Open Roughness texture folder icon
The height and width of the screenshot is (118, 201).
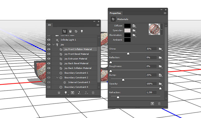click(160, 66)
